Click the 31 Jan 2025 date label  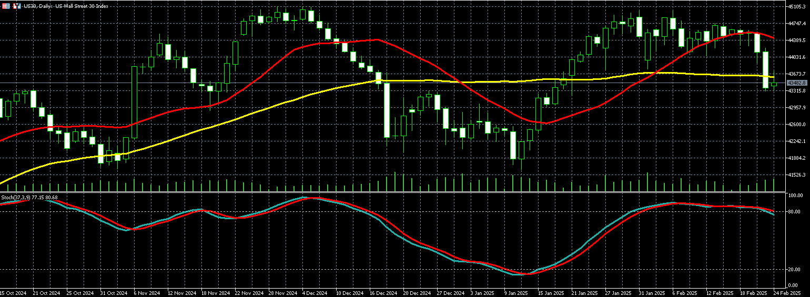(652, 292)
